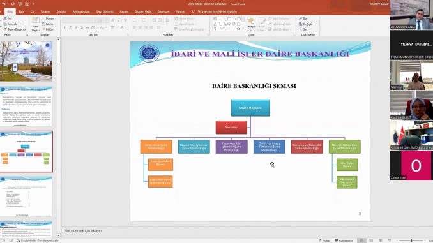
Task: Toggle center text alignment in paragraph group
Action: [x=140, y=27]
